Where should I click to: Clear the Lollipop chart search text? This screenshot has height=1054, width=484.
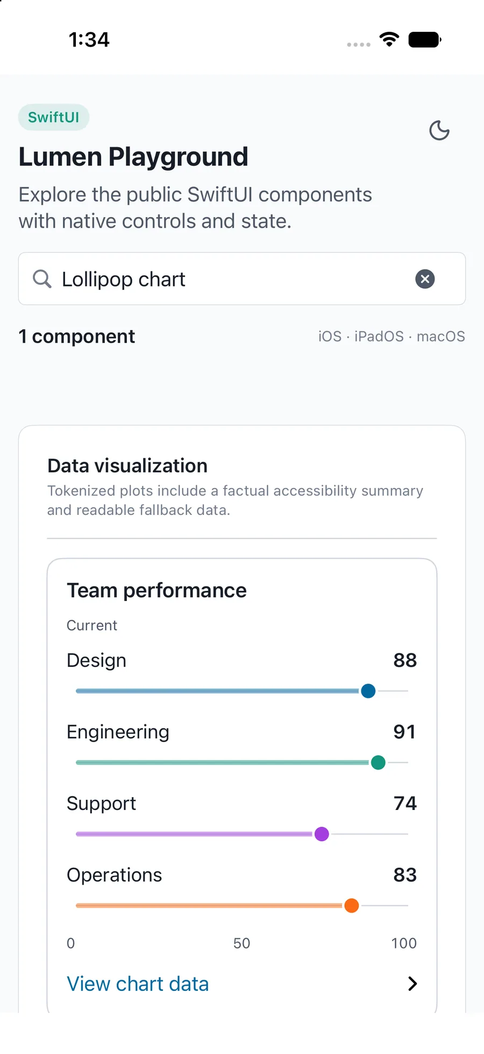coord(425,279)
